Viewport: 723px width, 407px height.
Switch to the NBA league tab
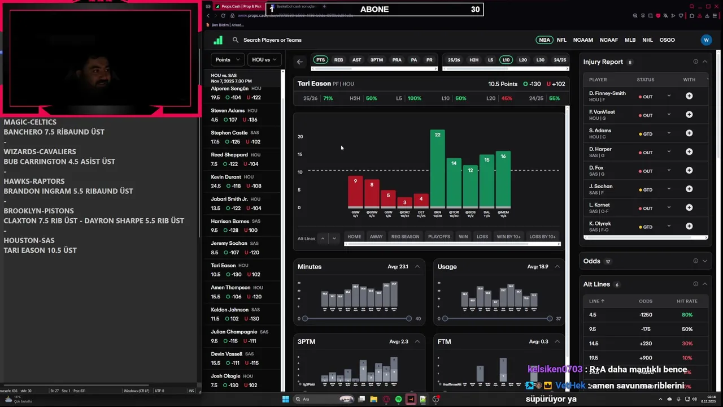coord(545,40)
